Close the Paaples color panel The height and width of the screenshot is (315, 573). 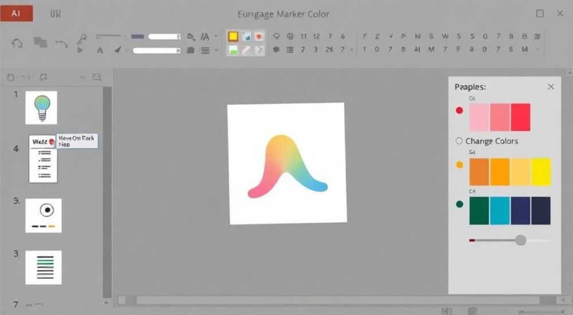click(551, 86)
